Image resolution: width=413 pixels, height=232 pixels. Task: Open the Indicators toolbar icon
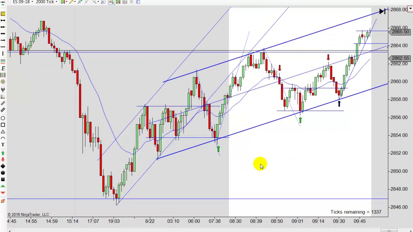coord(125,2)
